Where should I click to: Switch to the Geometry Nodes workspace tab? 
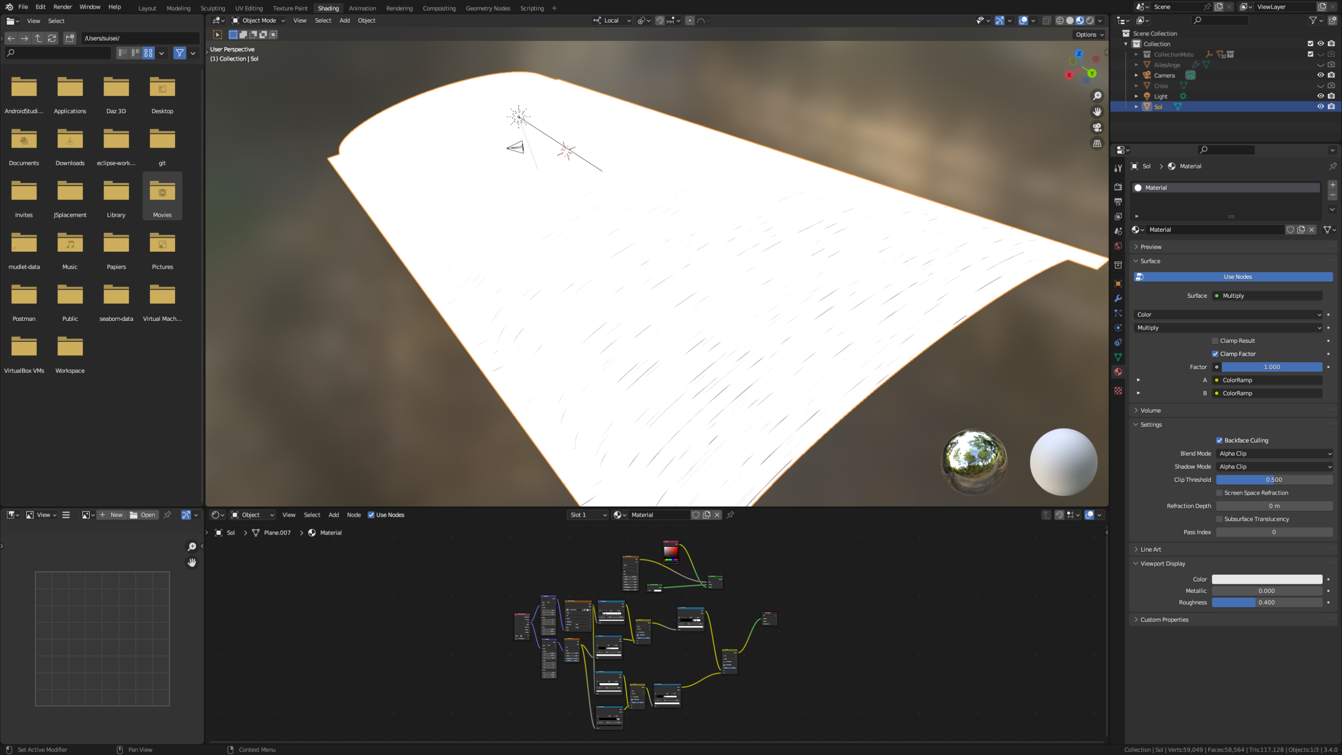pyautogui.click(x=487, y=8)
